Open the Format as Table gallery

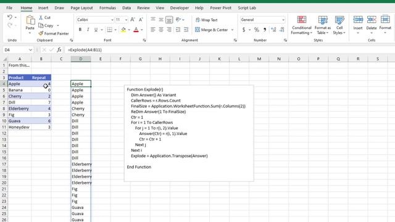[x=323, y=25]
